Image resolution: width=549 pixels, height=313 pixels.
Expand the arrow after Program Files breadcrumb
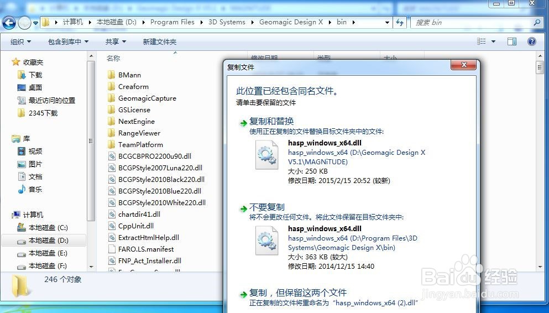202,23
